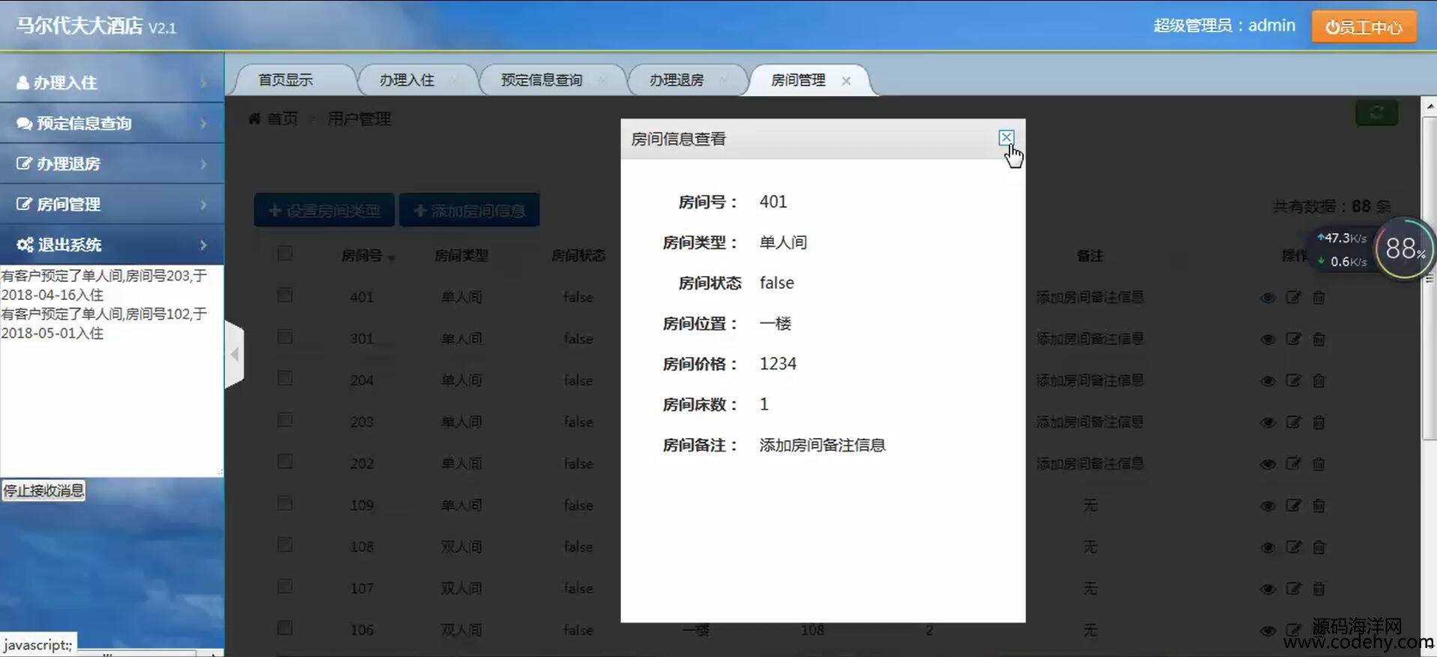Screen dimensions: 1437x657
Task: Close the room info dialog
Action: click(1006, 138)
